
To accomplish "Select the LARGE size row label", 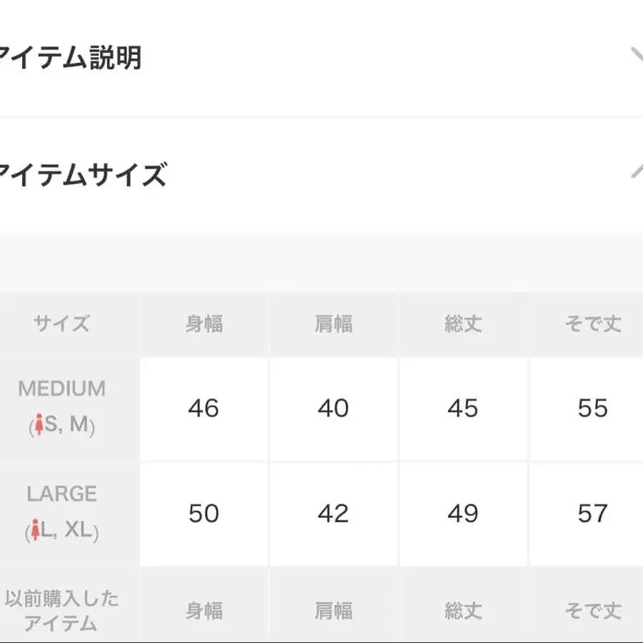I will [61, 494].
